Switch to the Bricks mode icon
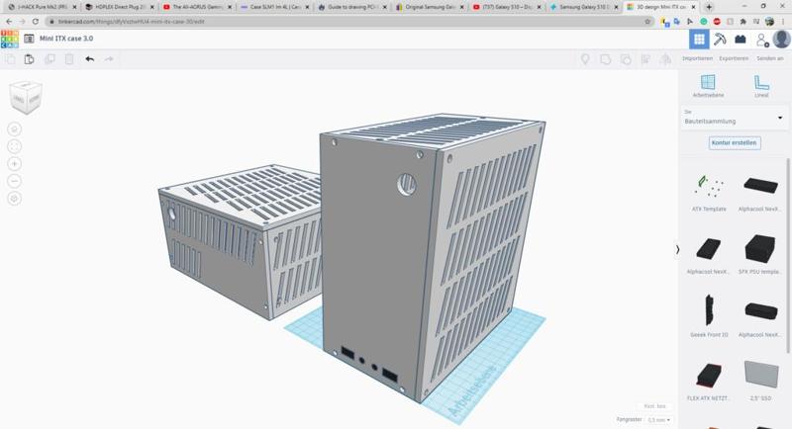This screenshot has height=429, width=792. point(741,39)
